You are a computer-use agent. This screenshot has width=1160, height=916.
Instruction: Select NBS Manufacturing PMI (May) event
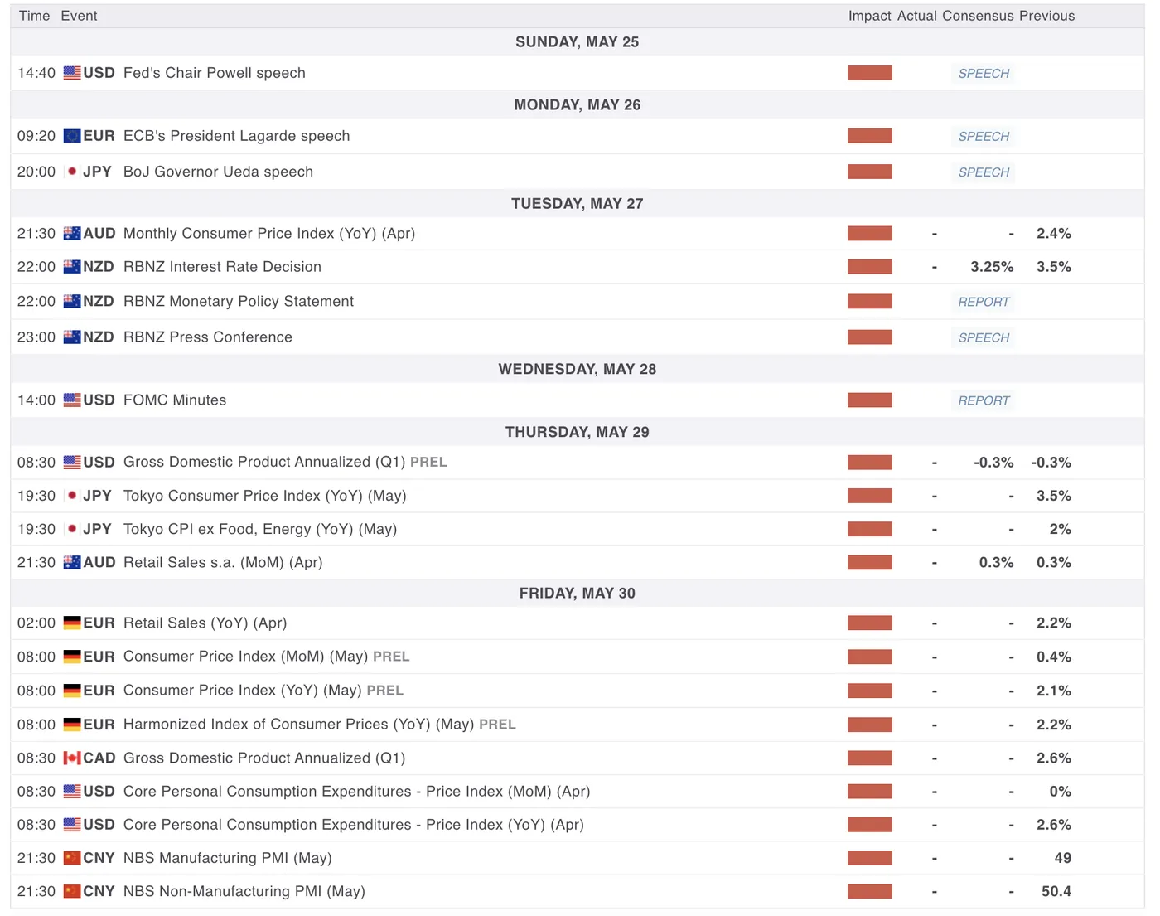point(228,858)
